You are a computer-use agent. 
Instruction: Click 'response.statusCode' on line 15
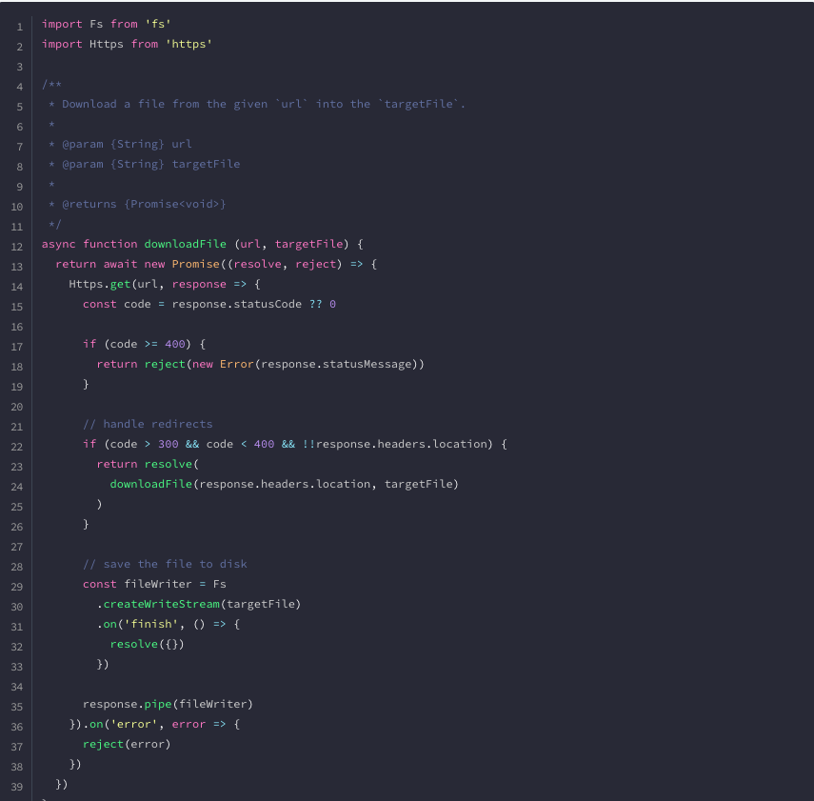click(x=237, y=304)
